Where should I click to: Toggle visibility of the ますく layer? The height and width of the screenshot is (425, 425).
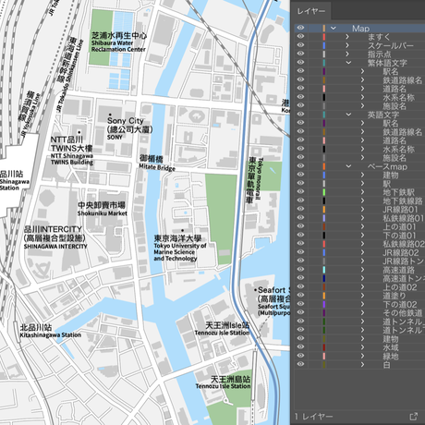pyautogui.click(x=300, y=37)
